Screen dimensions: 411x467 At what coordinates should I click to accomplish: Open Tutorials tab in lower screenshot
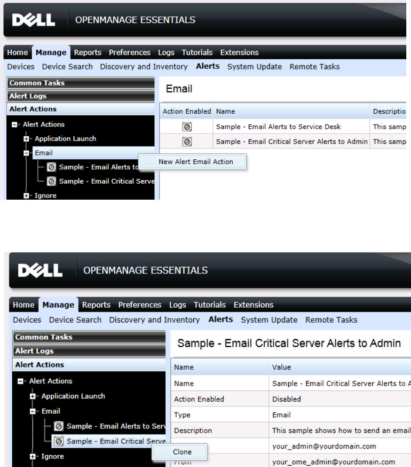(x=210, y=305)
